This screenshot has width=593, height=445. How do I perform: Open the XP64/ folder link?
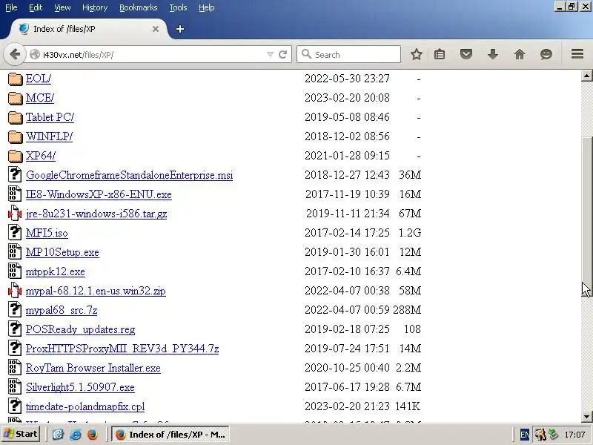pyautogui.click(x=41, y=156)
